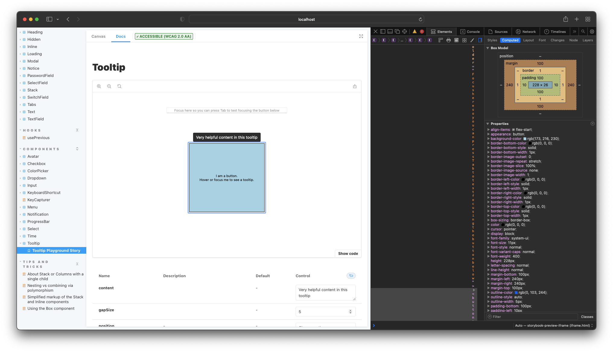
Task: Collapse the Box Model section
Action: [488, 48]
